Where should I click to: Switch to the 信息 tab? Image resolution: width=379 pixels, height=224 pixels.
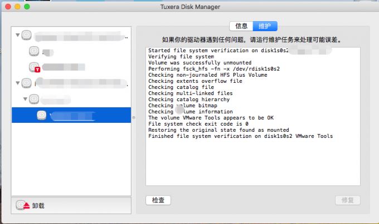[x=241, y=26]
